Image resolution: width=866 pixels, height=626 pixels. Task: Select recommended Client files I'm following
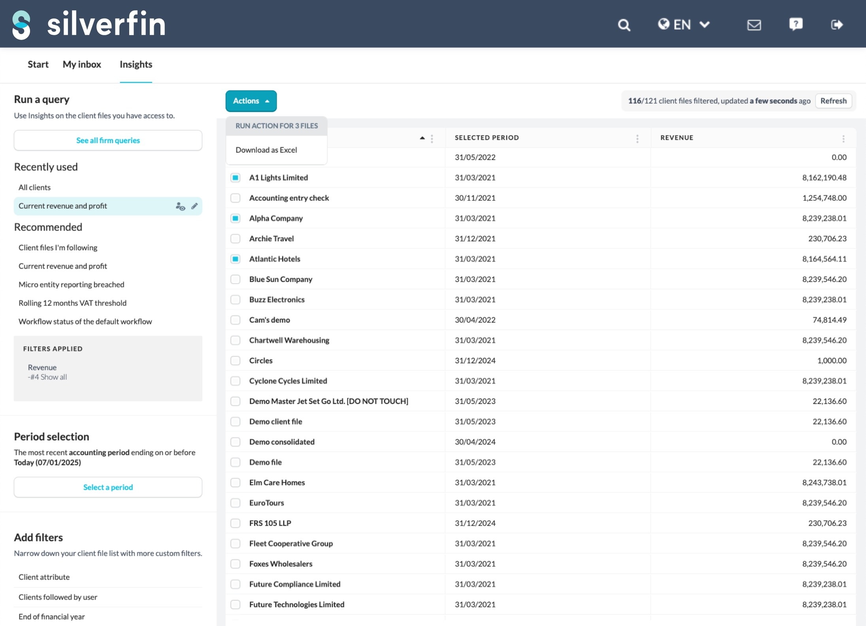58,248
